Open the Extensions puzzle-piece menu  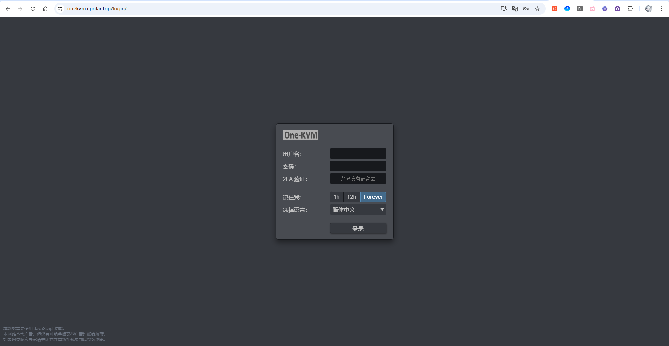coord(630,9)
